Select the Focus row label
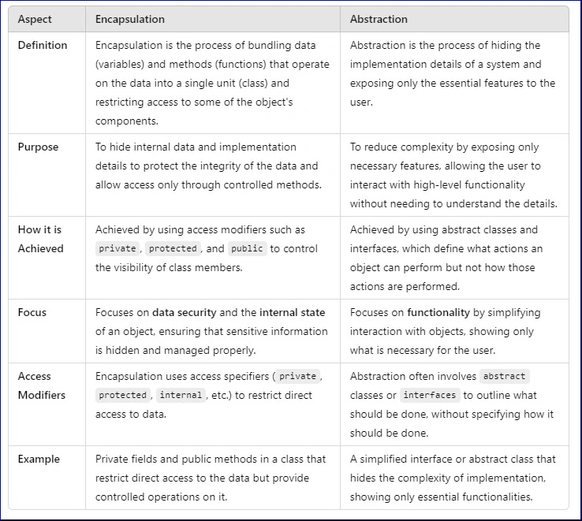Screen dimensions: 582x521 (x=32, y=312)
